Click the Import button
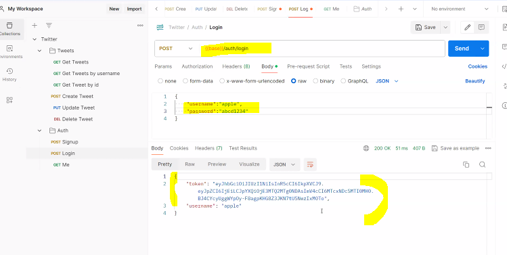Viewport: 507px width, 255px height. [134, 9]
